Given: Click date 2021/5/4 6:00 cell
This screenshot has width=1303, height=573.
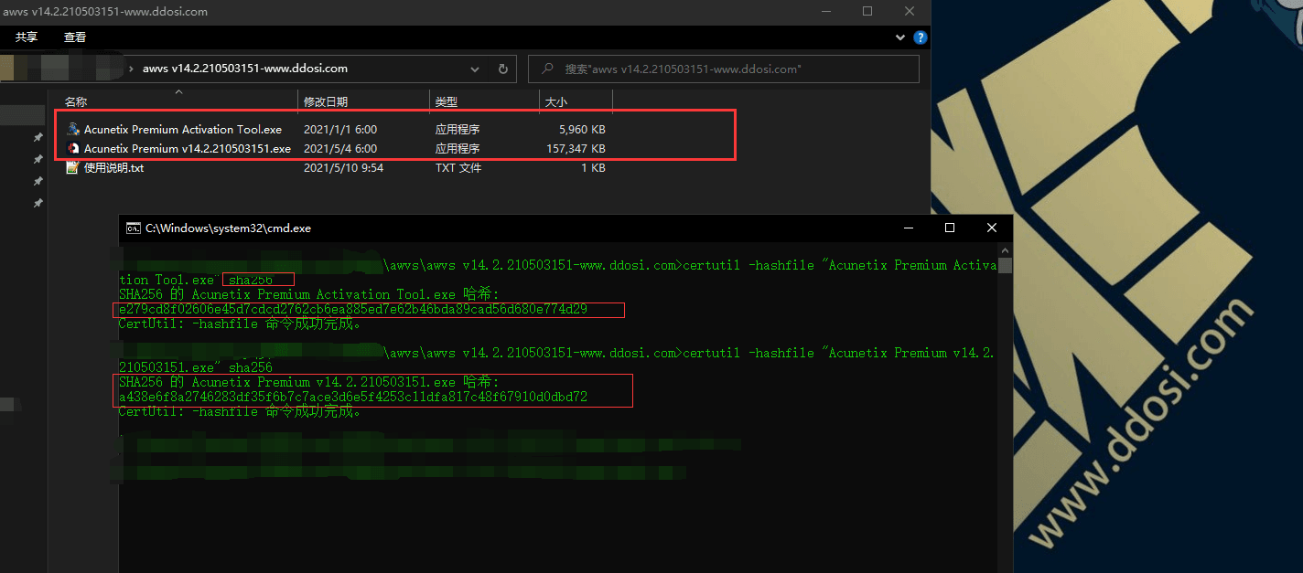Looking at the screenshot, I should pyautogui.click(x=340, y=149).
